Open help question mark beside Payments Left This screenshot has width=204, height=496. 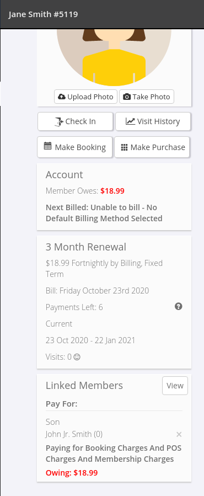179,306
